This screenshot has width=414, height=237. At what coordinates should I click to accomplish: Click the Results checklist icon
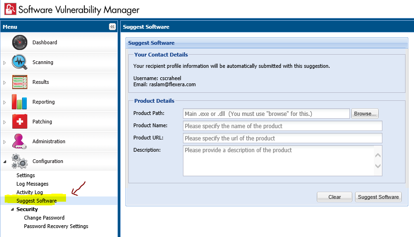(x=19, y=82)
